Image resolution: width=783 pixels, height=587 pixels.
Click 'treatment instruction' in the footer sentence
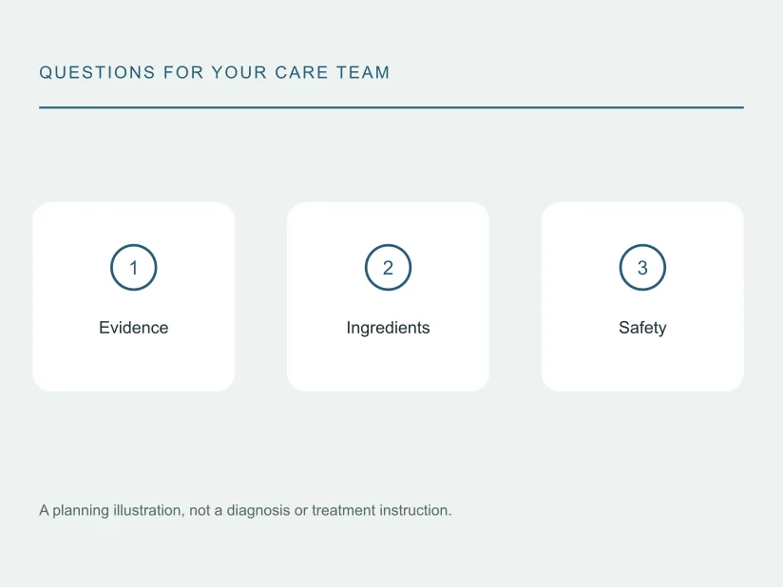pyautogui.click(x=381, y=510)
